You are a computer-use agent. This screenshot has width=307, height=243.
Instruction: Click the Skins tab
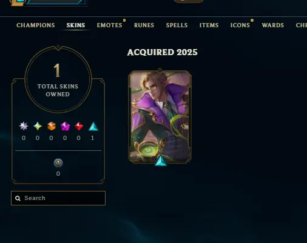[76, 25]
